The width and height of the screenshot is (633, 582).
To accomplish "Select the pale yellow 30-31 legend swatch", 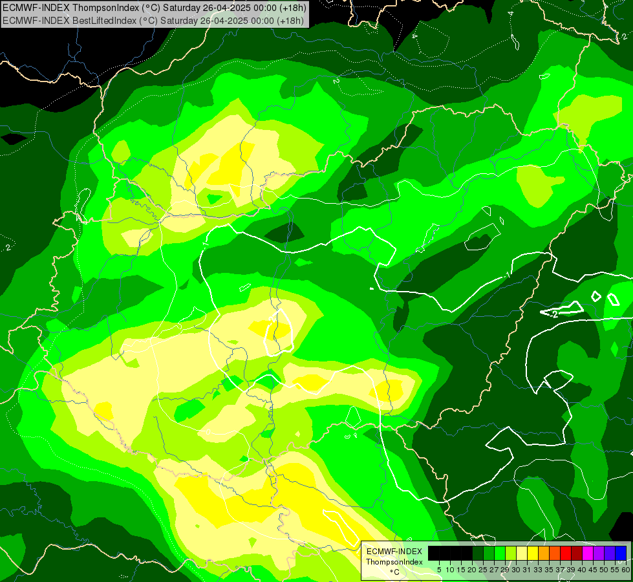I will 522,554.
